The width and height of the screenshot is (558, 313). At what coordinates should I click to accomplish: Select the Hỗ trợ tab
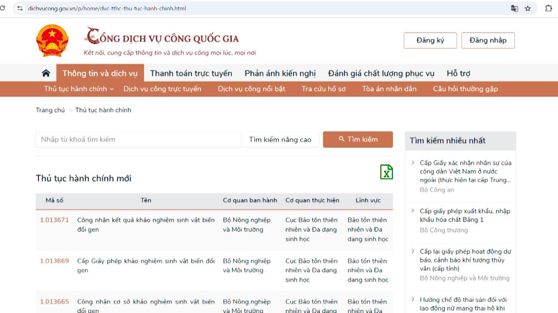458,73
